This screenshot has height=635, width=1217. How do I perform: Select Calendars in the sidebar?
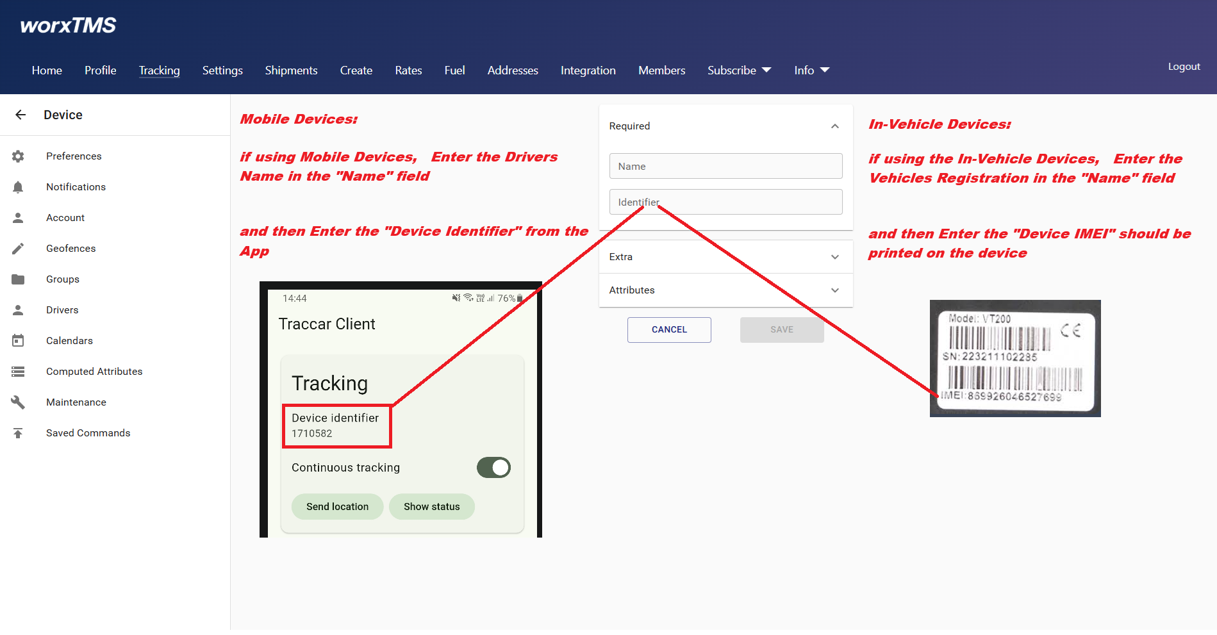click(69, 340)
